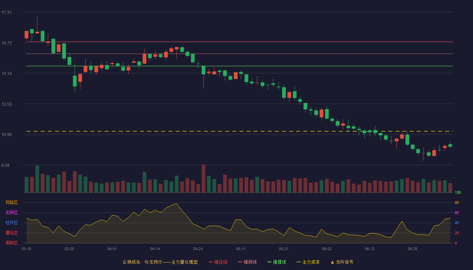This screenshot has height=270, width=473.
Task: Click the 17.31 price axis label
Action: (6, 12)
